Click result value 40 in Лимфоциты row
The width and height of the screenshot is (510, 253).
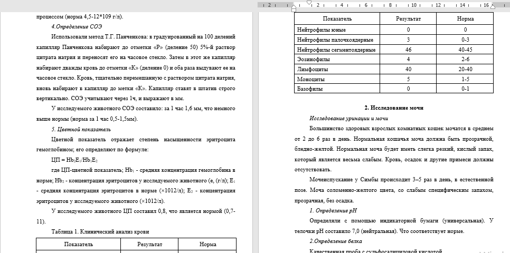point(408,70)
